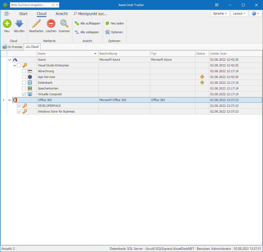Toggle the DEVELOPERPACK checkbox
Screen dimensions: 263x252
pyautogui.click(x=19, y=106)
